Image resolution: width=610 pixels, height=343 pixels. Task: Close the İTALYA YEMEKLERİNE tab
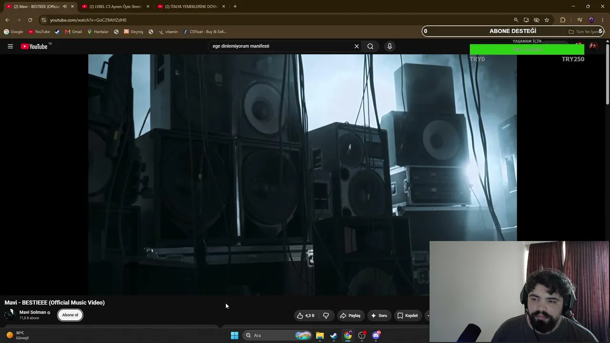click(x=224, y=6)
